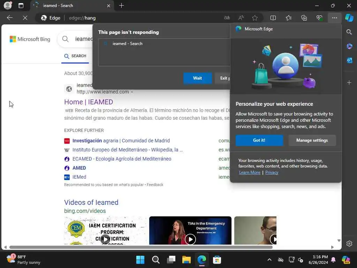The width and height of the screenshot is (357, 268).
Task: Open the Favorites list icon
Action: click(x=288, y=18)
